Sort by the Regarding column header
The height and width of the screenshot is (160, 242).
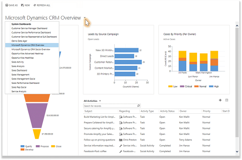tap(125, 111)
